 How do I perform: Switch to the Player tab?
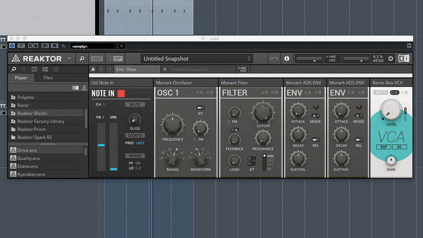[x=21, y=78]
